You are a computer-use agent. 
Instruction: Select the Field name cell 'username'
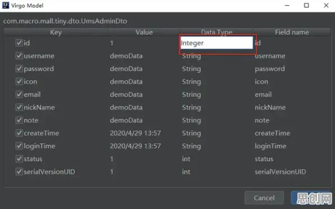pyautogui.click(x=270, y=56)
